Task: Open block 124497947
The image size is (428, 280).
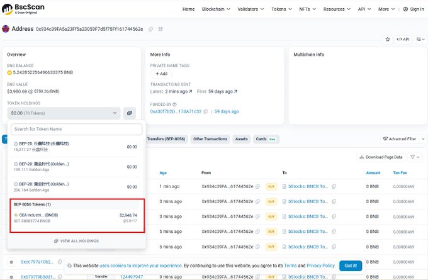Action: [132, 277]
